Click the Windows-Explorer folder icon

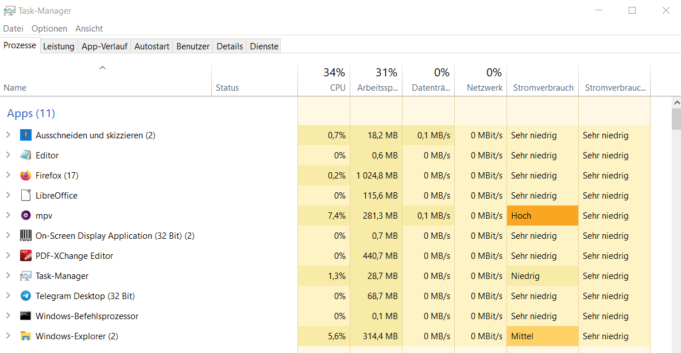click(x=25, y=336)
